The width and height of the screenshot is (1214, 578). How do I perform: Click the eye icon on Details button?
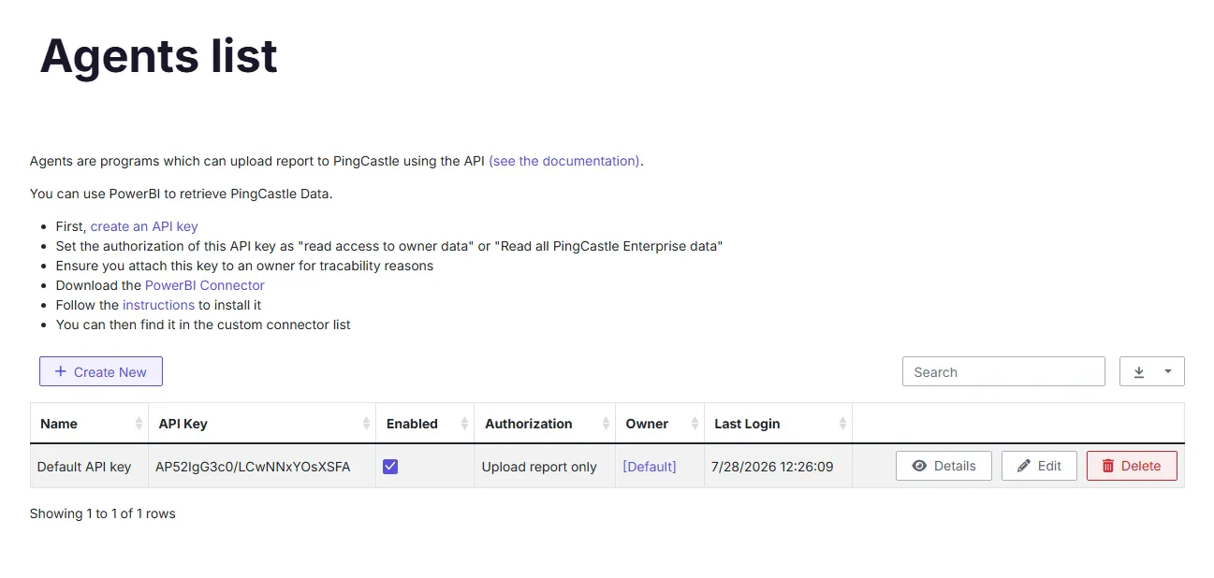[919, 466]
